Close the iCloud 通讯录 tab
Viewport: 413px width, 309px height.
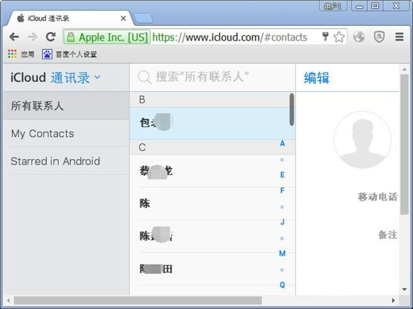click(123, 19)
